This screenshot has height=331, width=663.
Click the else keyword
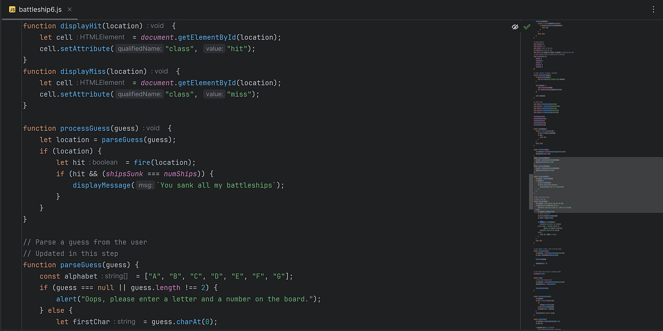click(x=56, y=310)
